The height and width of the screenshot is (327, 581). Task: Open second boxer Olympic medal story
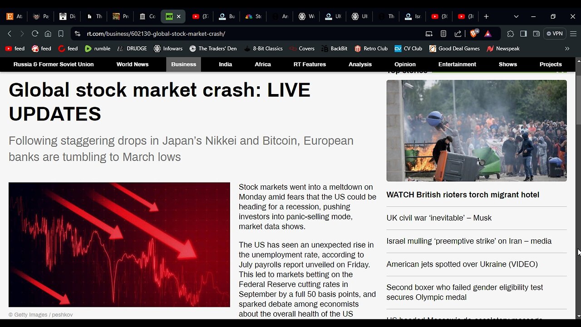464,292
